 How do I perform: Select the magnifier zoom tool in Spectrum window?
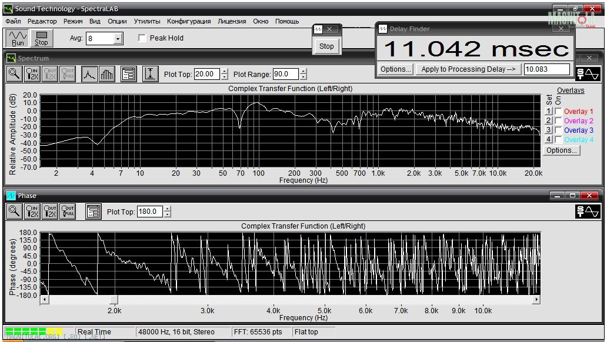[x=14, y=73]
